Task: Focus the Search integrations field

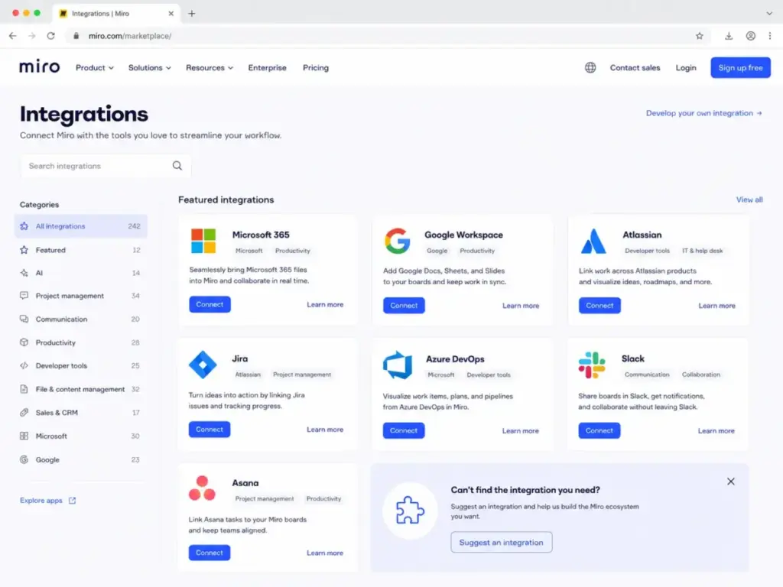Action: (106, 166)
